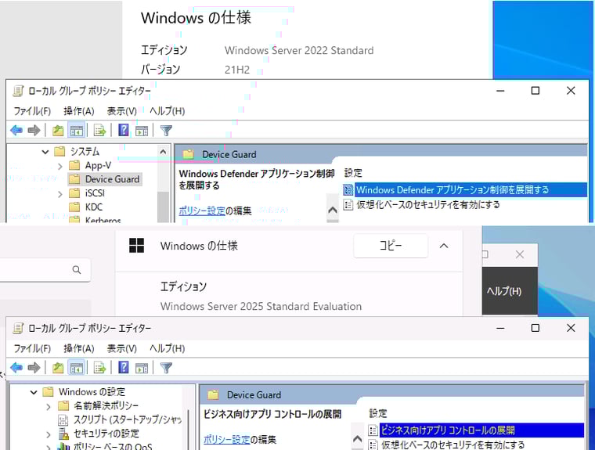Click upper tree scrollbar up arrow
The image size is (595, 450).
pyautogui.click(x=163, y=152)
